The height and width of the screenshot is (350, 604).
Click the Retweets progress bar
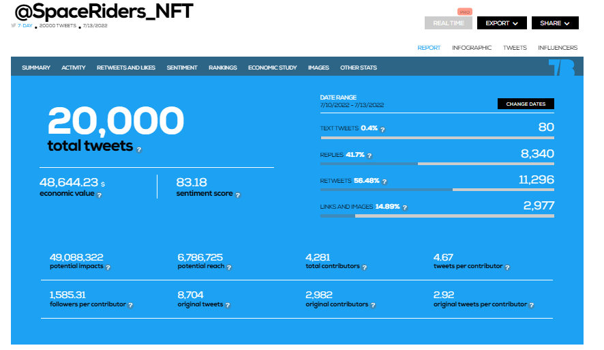tap(437, 190)
